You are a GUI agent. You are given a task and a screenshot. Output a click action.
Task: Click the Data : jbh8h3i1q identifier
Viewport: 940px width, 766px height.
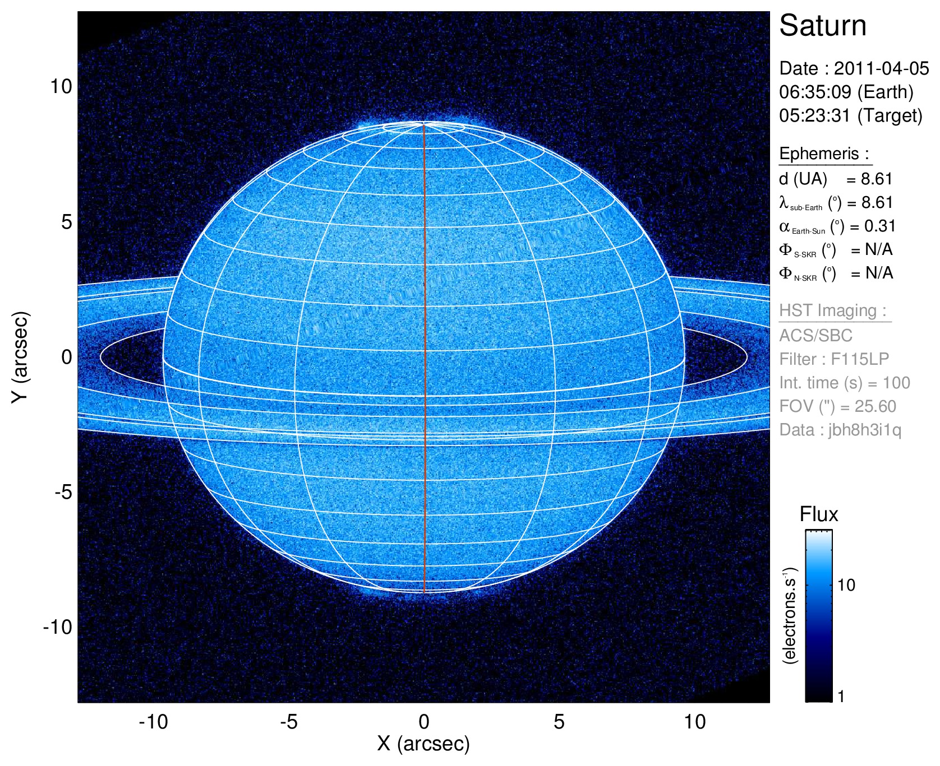[x=840, y=430]
